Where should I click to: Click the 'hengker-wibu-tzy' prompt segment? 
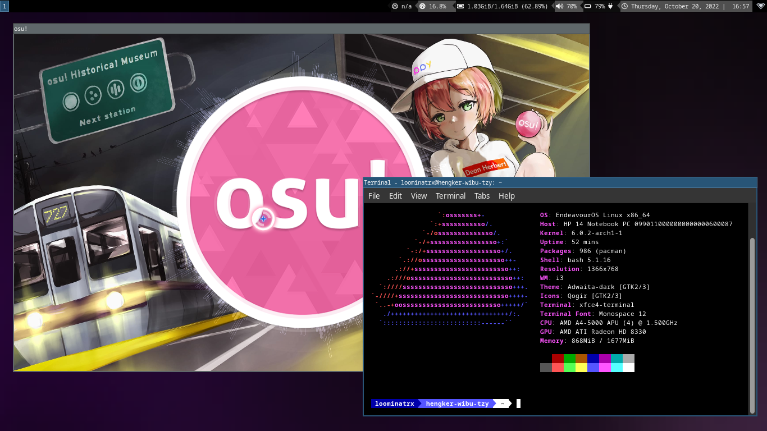click(x=457, y=404)
